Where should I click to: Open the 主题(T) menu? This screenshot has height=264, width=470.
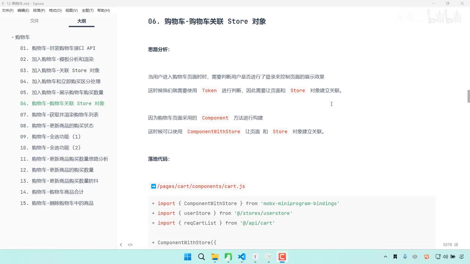point(87,11)
